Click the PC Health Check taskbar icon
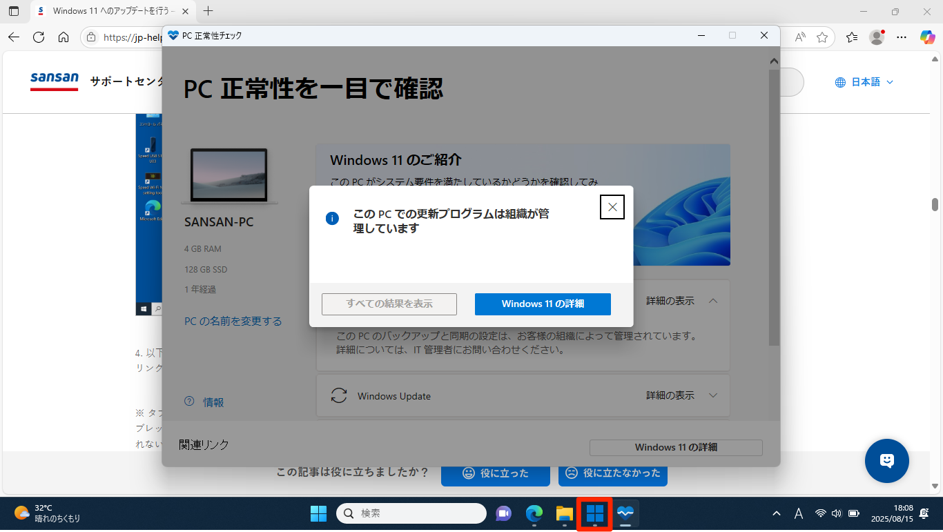Screen dimensions: 943x532 coord(625,513)
